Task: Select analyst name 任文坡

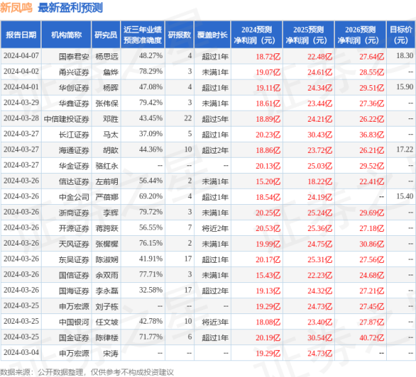Action: (107, 322)
